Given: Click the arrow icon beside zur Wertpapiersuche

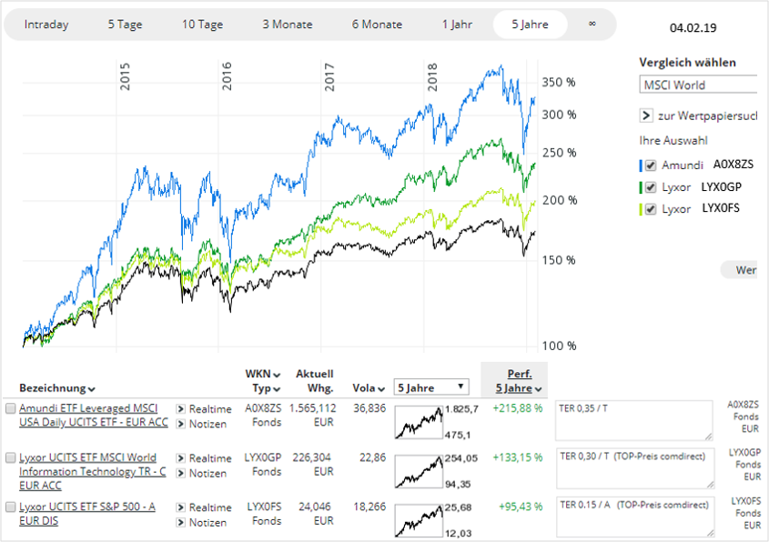Looking at the screenshot, I should click(x=646, y=116).
